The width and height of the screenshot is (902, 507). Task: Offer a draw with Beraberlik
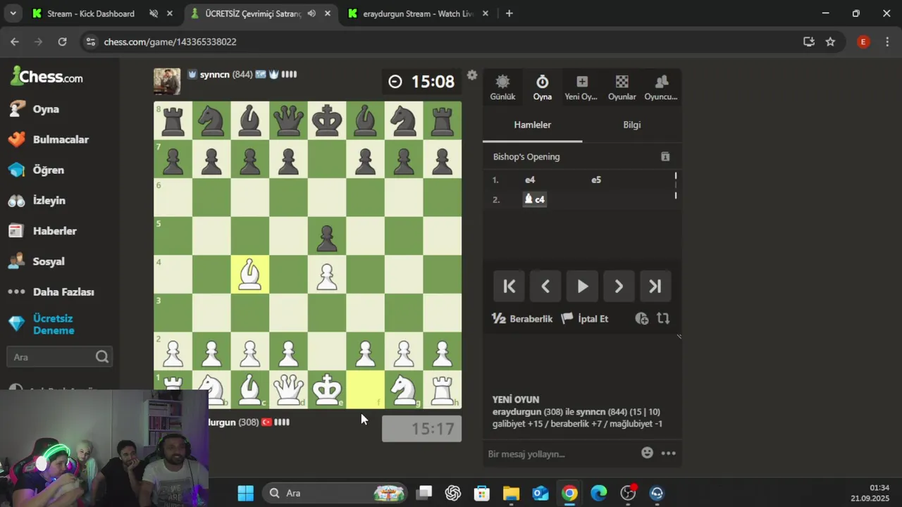click(x=522, y=318)
